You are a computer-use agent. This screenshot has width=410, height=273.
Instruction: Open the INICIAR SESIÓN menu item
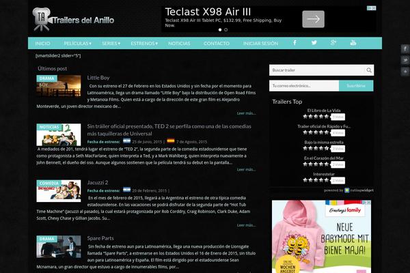(x=260, y=44)
